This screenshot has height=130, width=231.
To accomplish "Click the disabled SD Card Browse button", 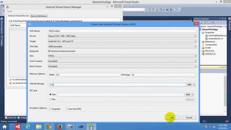I will (190, 100).
